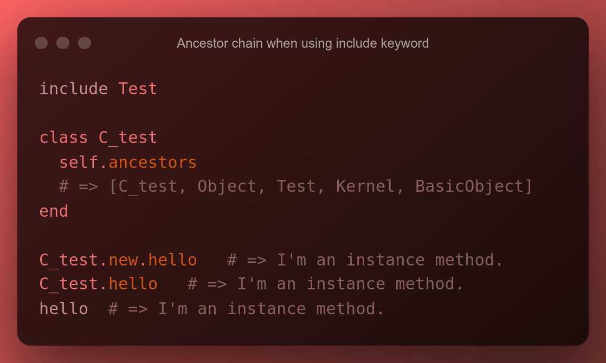Click the third (rightmost) window dot

(x=85, y=43)
